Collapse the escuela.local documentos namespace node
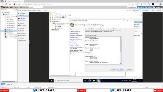 [52, 23]
